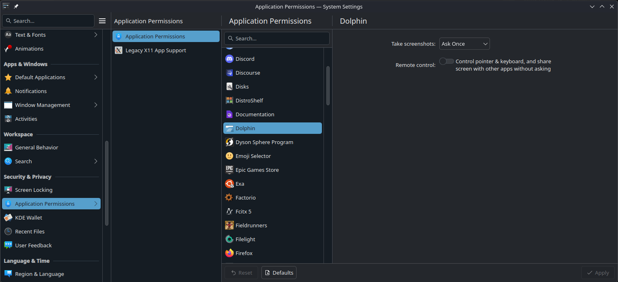This screenshot has width=618, height=282.
Task: Open the window menu icon in titlebar
Action: tap(6, 6)
